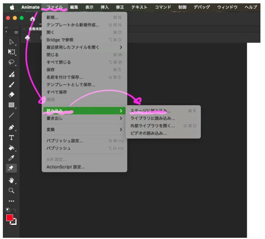Click the fill color swatch behind red

(x=14, y=222)
